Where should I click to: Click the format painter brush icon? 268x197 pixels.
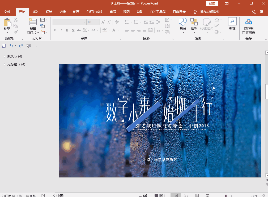[16, 32]
